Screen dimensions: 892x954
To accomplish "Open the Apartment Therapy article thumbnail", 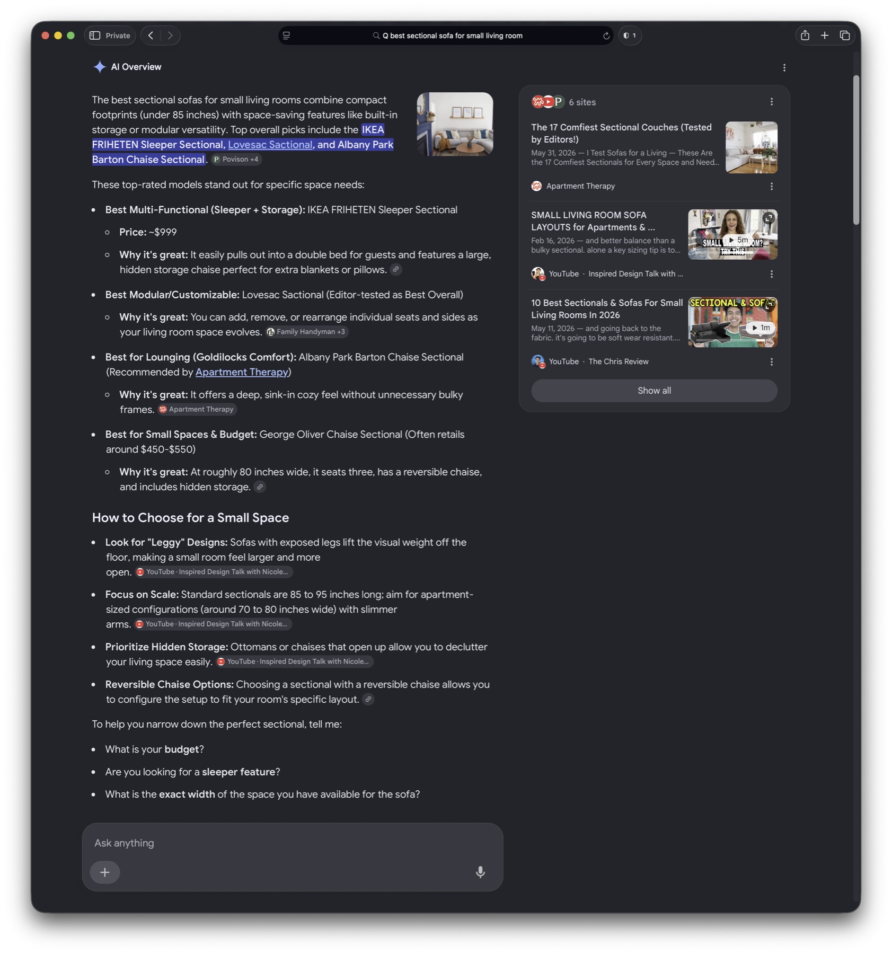I will pyautogui.click(x=752, y=147).
